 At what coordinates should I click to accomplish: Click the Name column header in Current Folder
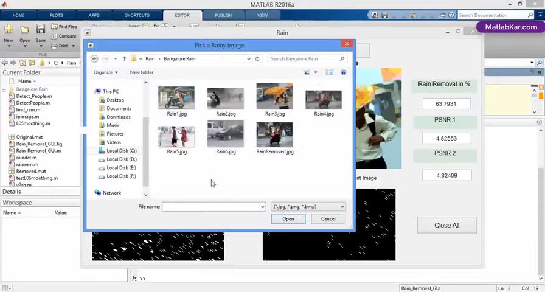tap(26, 81)
